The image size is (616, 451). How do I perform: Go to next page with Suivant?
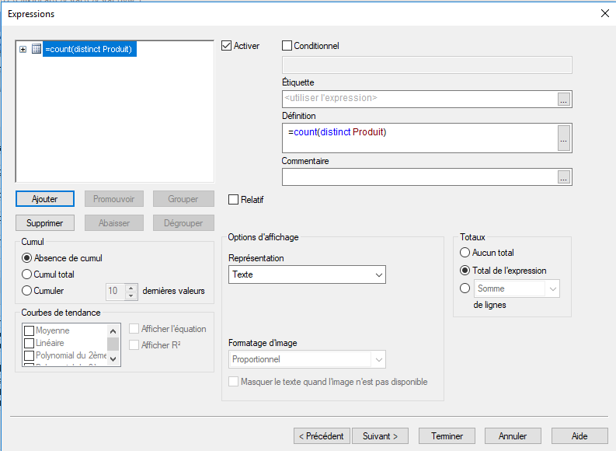382,436
